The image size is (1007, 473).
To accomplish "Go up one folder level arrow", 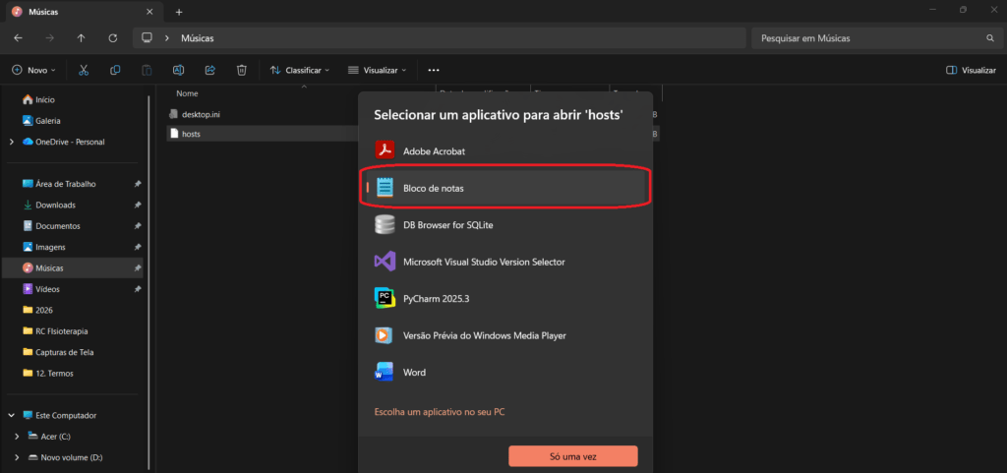I will coord(81,38).
